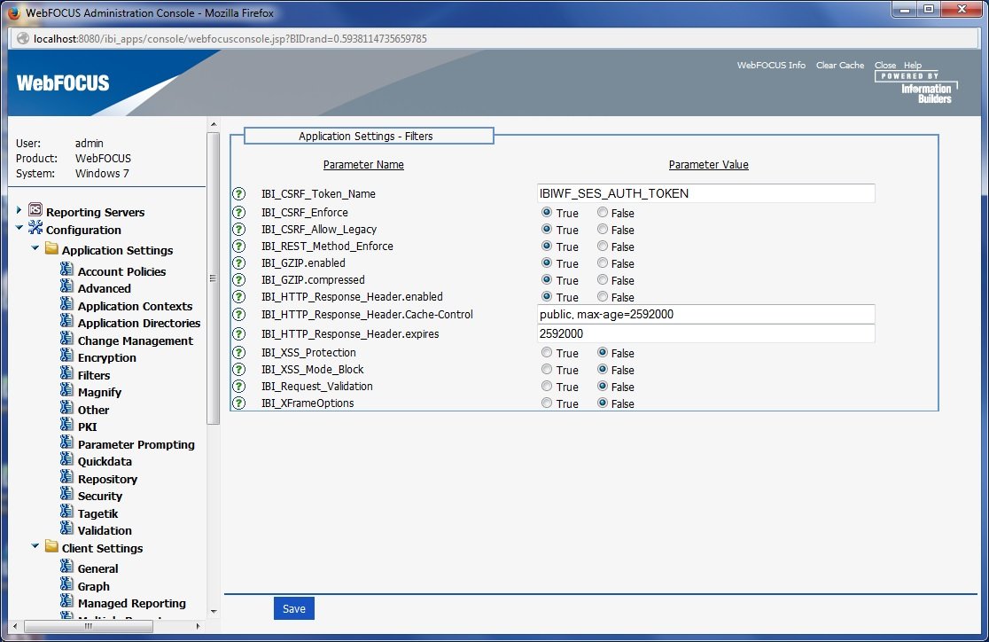The width and height of the screenshot is (989, 642).
Task: Click help icon for IBI_HTTP_Response_Header.expires
Action: click(238, 334)
